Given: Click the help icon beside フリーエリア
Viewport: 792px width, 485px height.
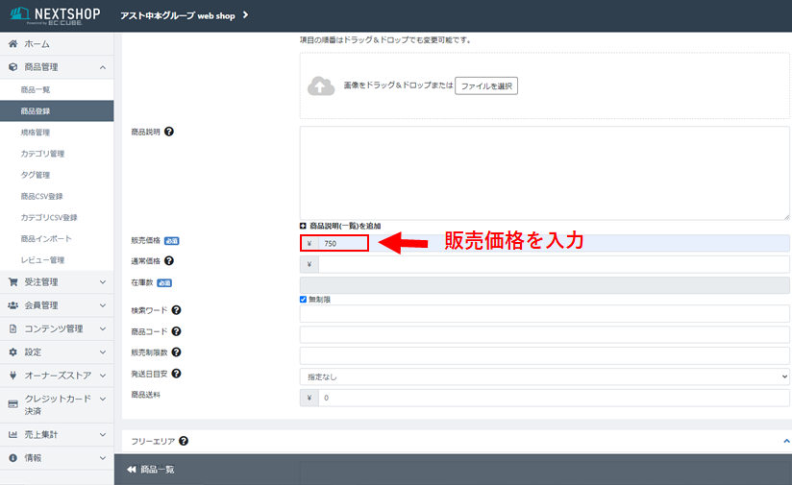Looking at the screenshot, I should tap(184, 441).
